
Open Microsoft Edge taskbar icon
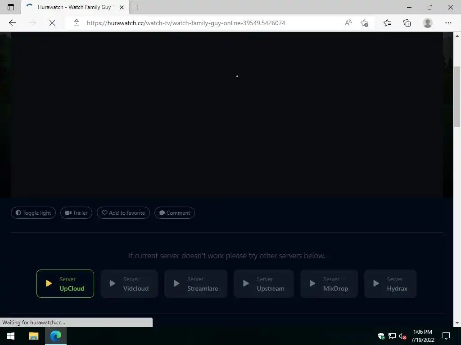[x=55, y=336]
